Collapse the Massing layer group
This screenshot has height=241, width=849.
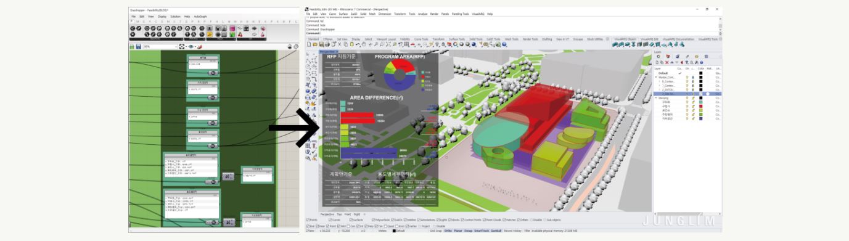(x=656, y=98)
